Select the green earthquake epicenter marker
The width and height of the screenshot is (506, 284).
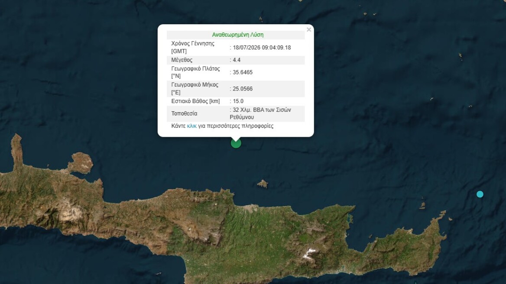(x=236, y=143)
